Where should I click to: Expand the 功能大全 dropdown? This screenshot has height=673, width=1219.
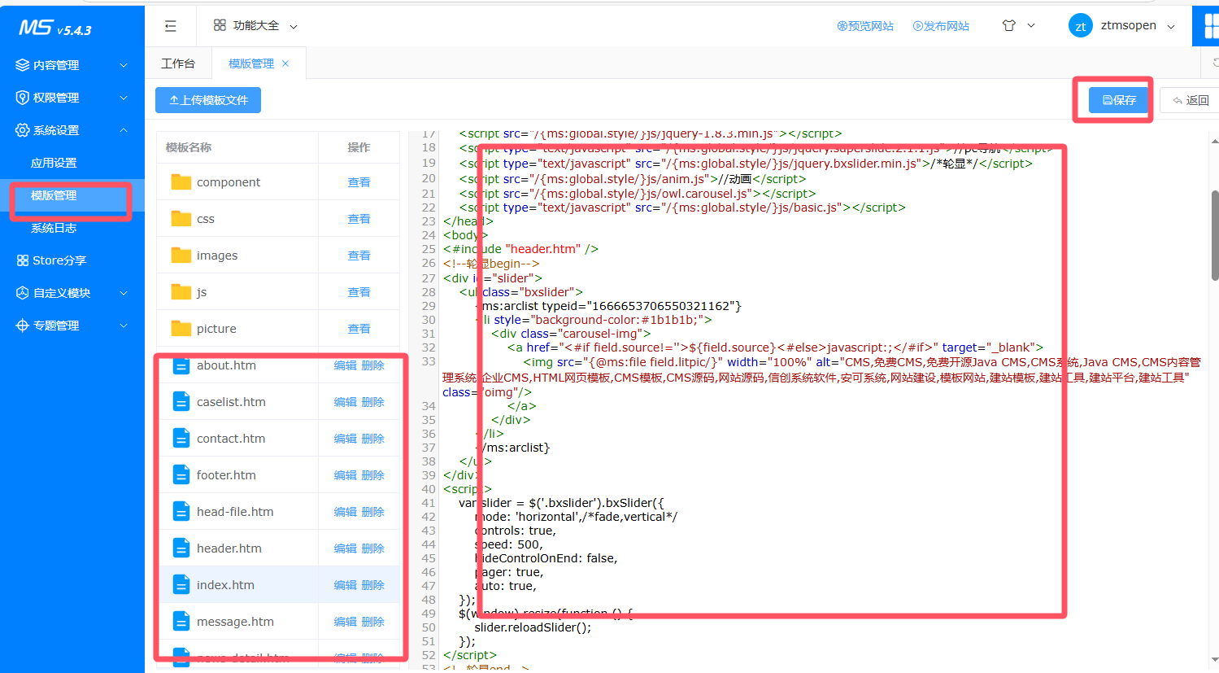(x=255, y=26)
